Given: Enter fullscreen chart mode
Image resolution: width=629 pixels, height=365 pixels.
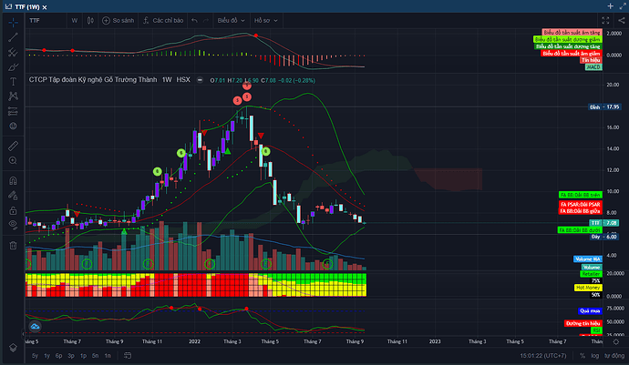Looking at the screenshot, I should pyautogui.click(x=605, y=20).
